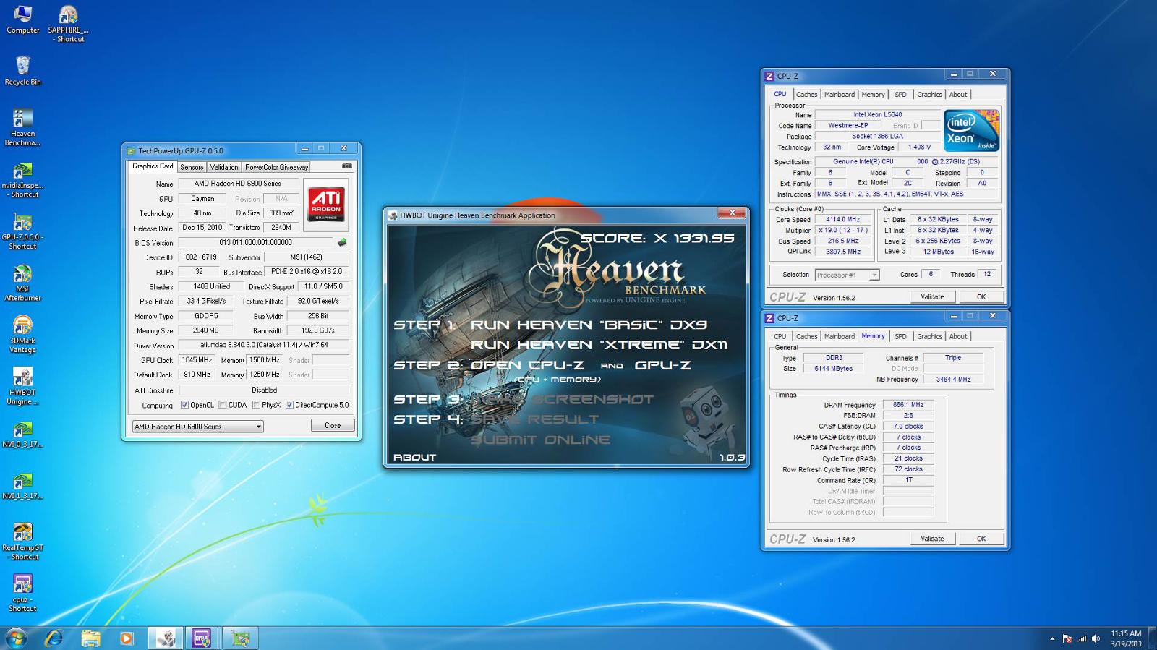Open Caches tab in upper CPU-Z window

[x=806, y=95]
